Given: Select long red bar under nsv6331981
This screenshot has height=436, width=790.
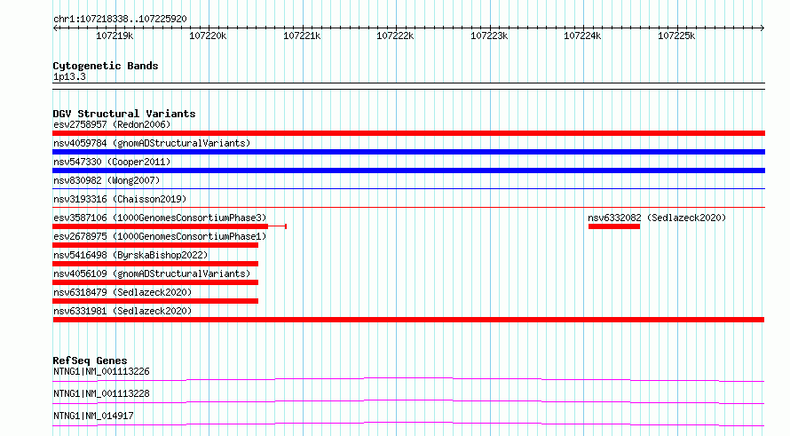Looking at the screenshot, I should [408, 320].
